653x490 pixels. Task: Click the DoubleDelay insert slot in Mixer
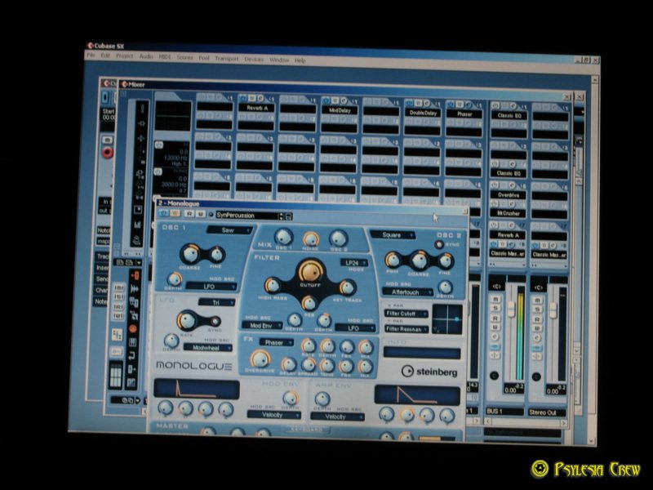423,113
